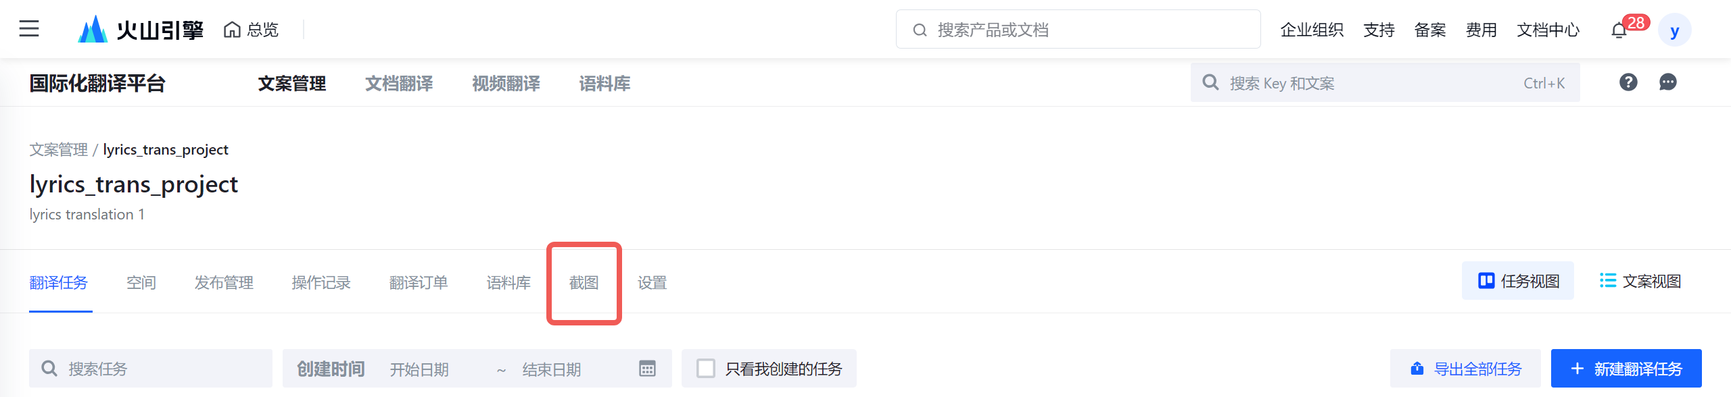The width and height of the screenshot is (1731, 397).
Task: Open the chat feedback bubble icon
Action: pos(1668,82)
